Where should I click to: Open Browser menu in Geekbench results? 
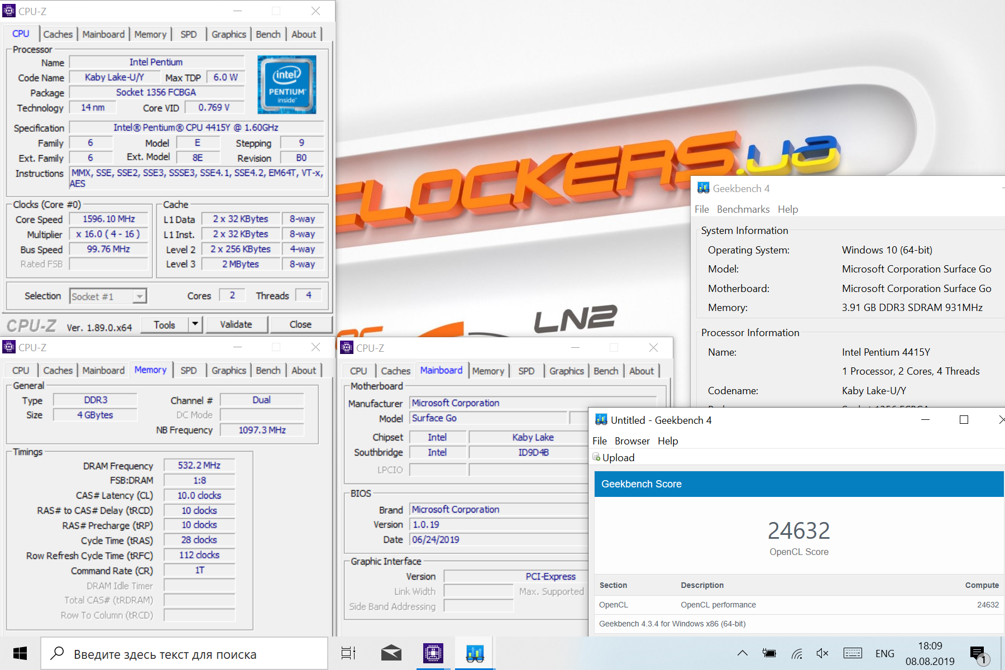[x=632, y=441]
